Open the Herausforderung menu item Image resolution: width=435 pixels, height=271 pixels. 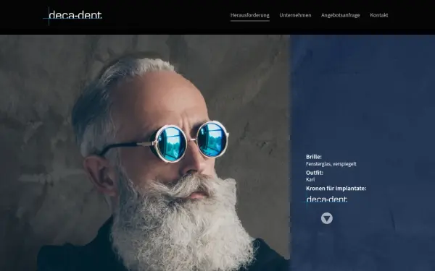pyautogui.click(x=249, y=15)
